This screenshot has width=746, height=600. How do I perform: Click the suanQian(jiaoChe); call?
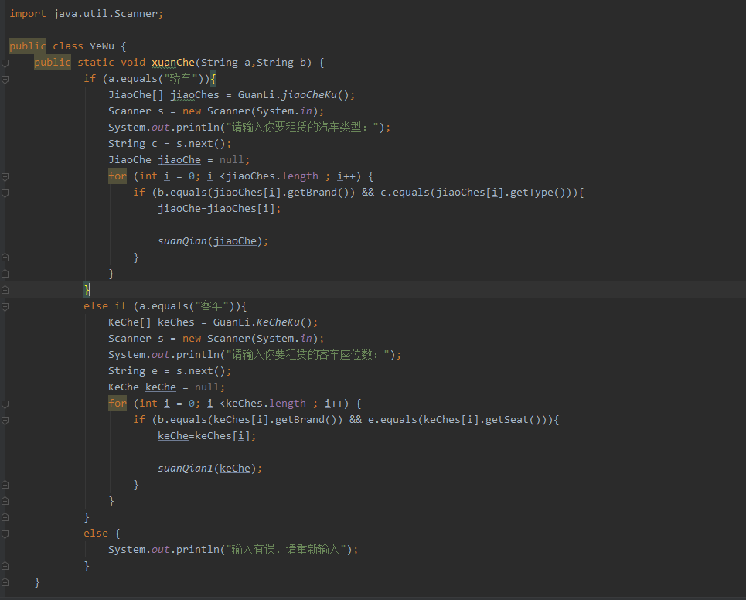click(x=213, y=241)
